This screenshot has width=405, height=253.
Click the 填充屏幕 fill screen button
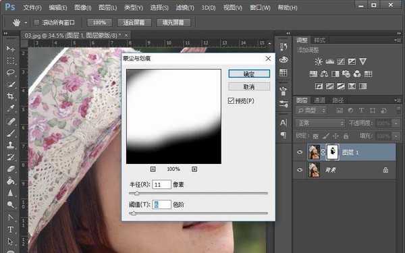click(x=173, y=23)
